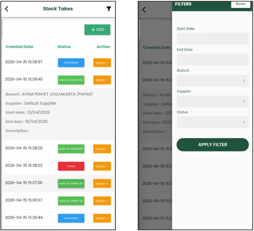Mark the 15:38:40 stock take as completed
Viewport: 254px width, 231px height.
(71, 80)
